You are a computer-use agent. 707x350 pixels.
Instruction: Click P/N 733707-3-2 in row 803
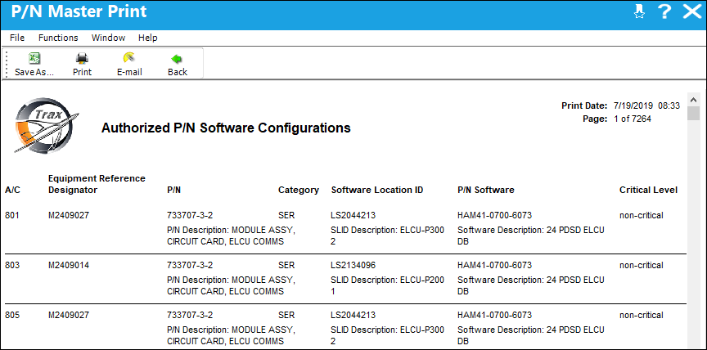[x=190, y=265]
